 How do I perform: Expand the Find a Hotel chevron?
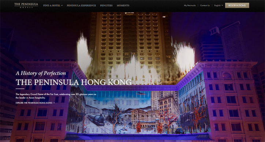point(62,5)
